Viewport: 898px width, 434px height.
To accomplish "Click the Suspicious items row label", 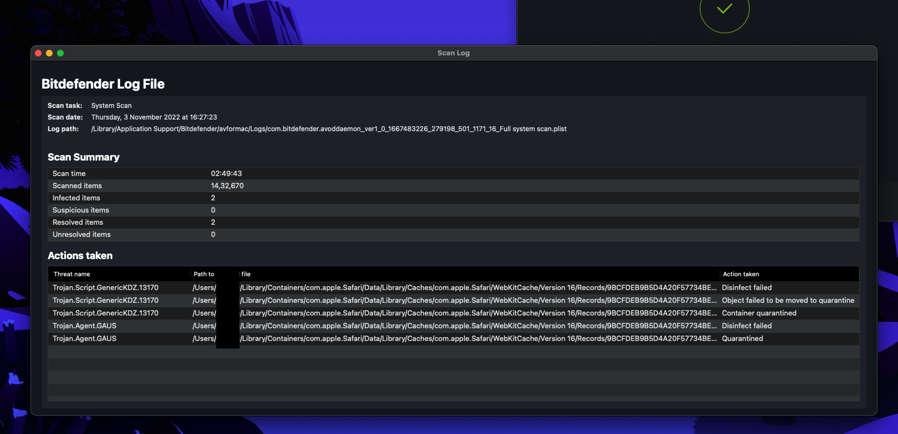I will (81, 210).
